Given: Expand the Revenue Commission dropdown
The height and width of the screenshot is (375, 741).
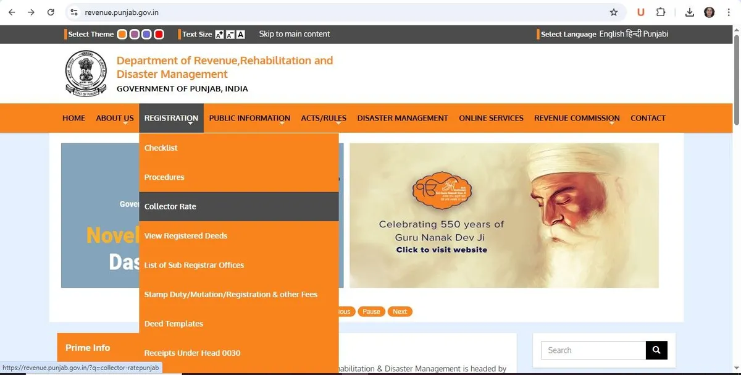Looking at the screenshot, I should point(577,118).
